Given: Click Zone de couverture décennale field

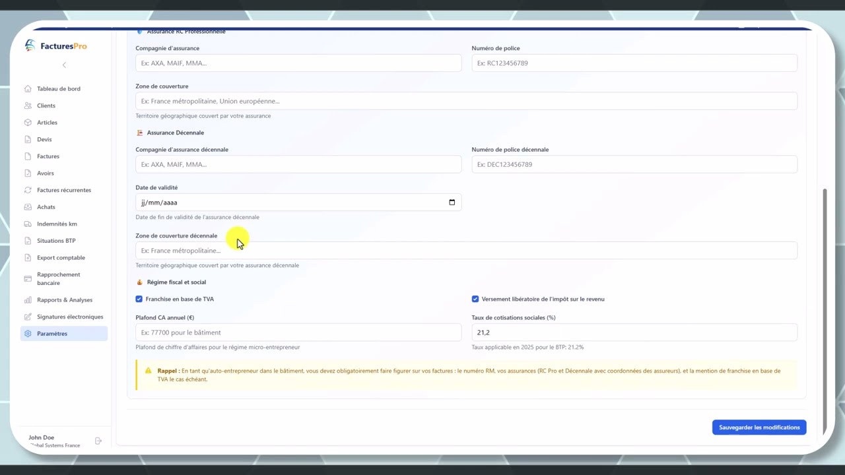Looking at the screenshot, I should [466, 251].
